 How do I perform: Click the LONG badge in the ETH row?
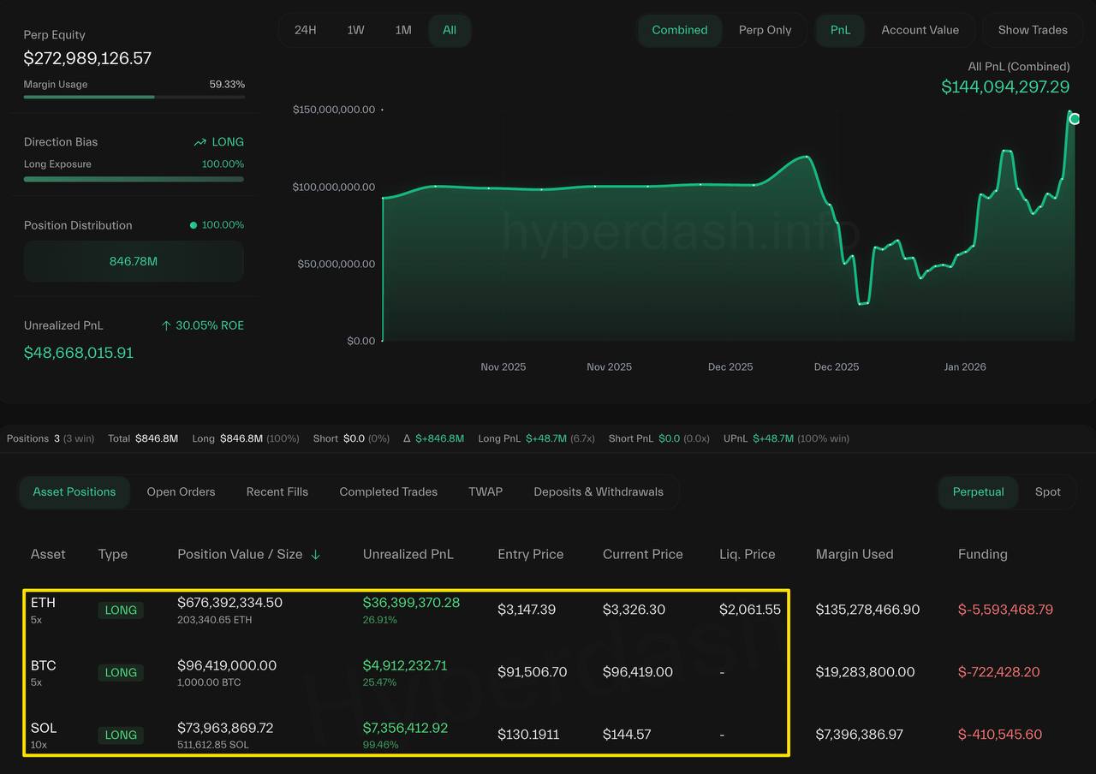121,610
